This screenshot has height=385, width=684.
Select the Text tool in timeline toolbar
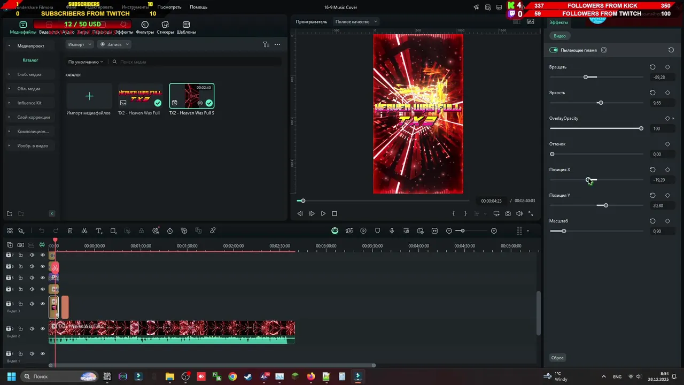point(99,230)
